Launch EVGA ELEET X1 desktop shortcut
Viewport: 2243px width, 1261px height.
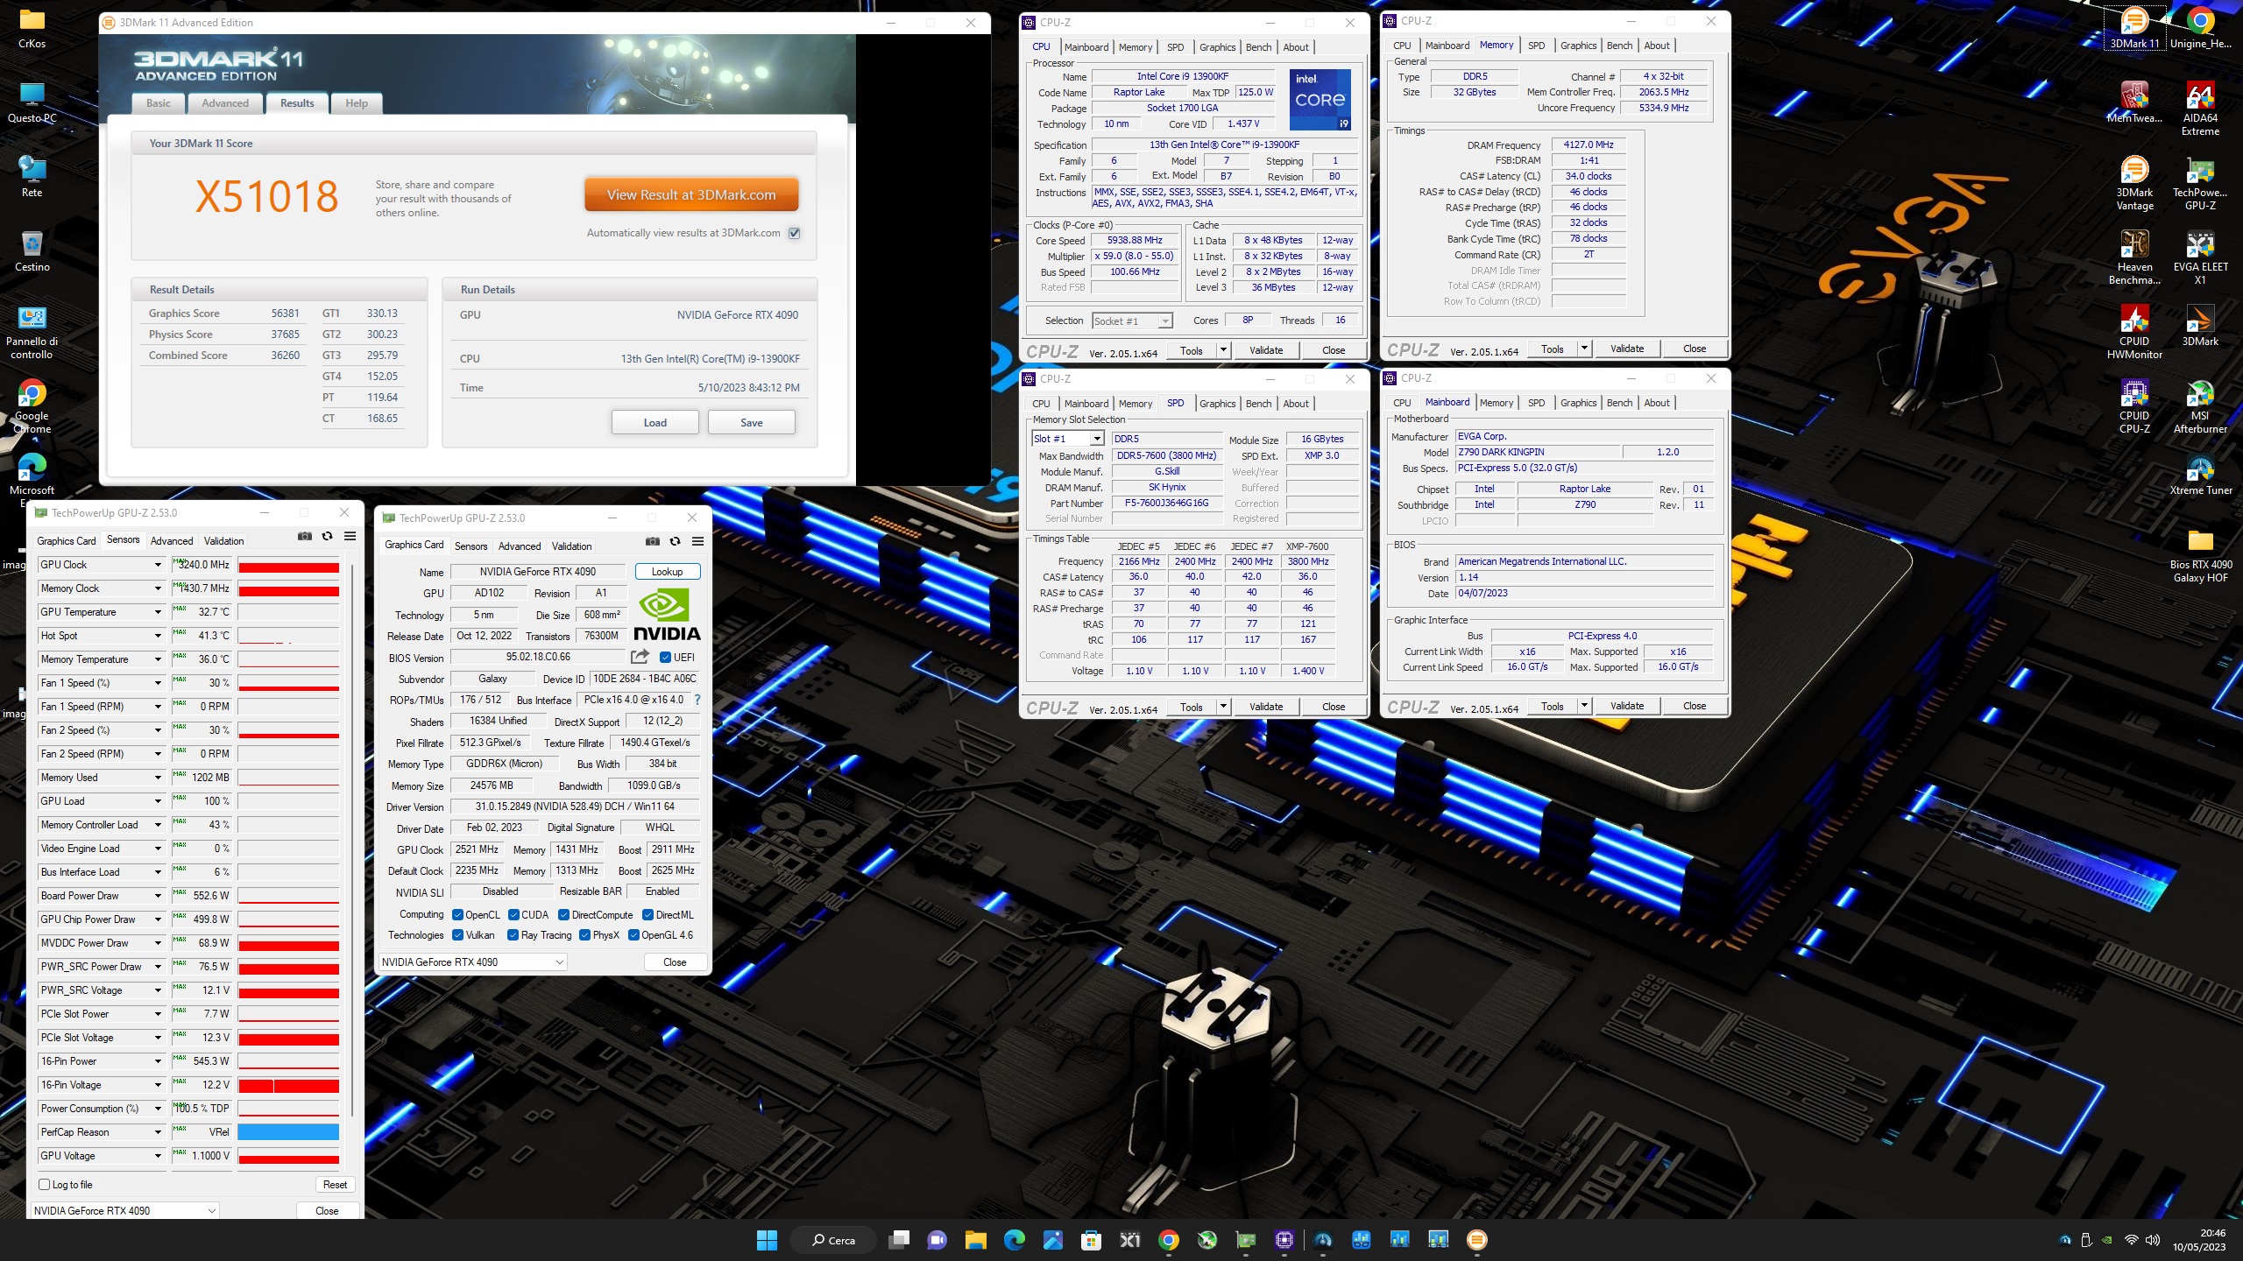pos(2200,257)
